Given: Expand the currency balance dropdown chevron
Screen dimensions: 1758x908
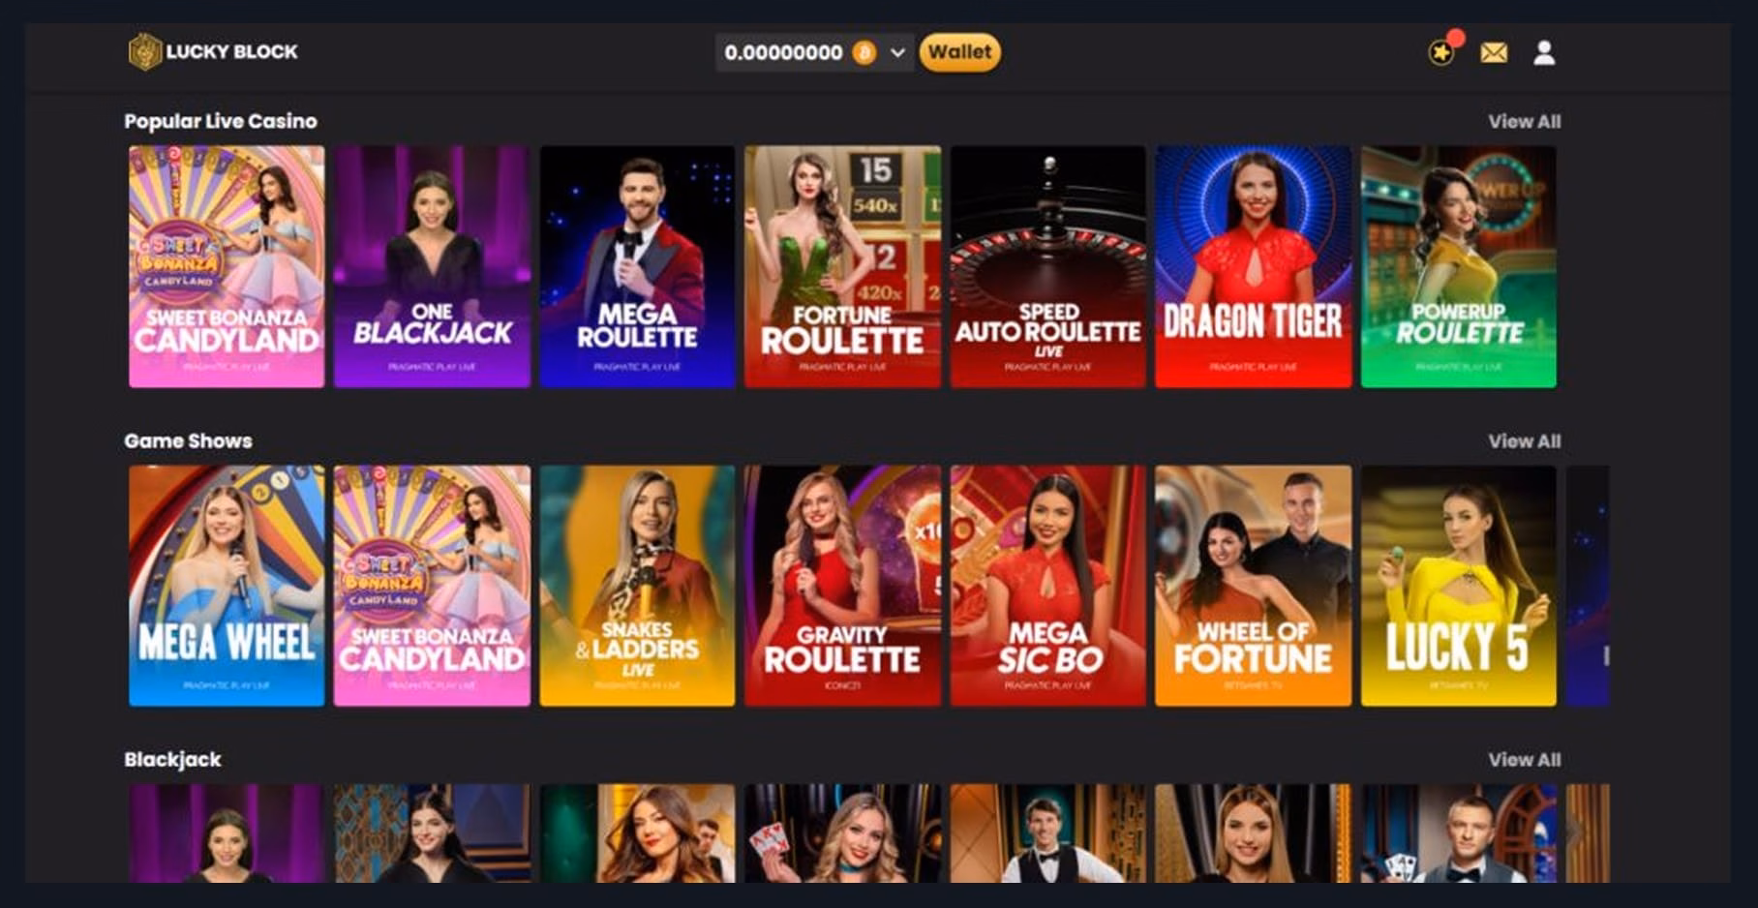Looking at the screenshot, I should [897, 52].
